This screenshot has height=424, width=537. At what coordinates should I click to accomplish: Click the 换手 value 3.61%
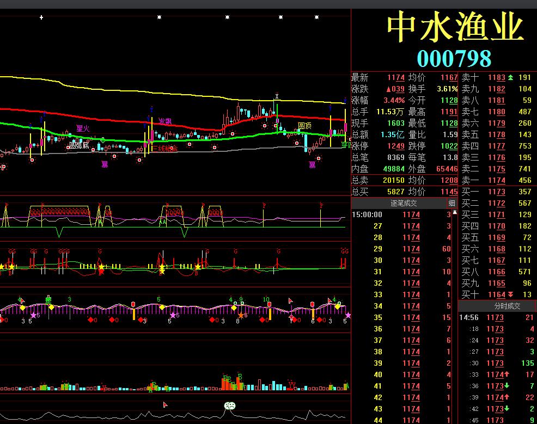coord(447,89)
